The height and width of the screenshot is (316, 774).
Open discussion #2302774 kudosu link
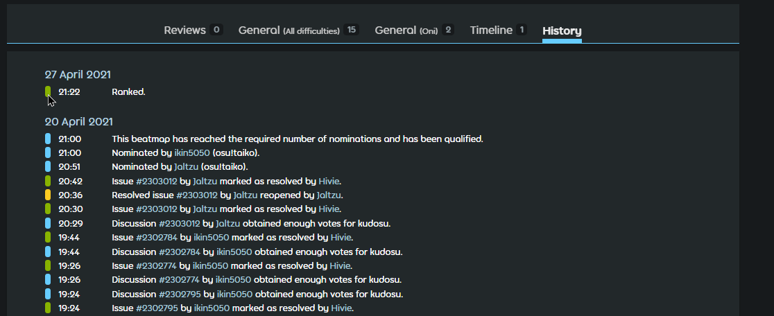point(179,279)
